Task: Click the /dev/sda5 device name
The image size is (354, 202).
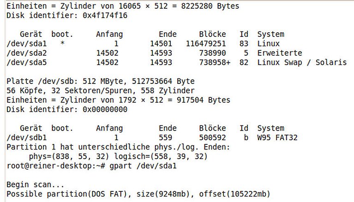Action: pyautogui.click(x=25, y=62)
